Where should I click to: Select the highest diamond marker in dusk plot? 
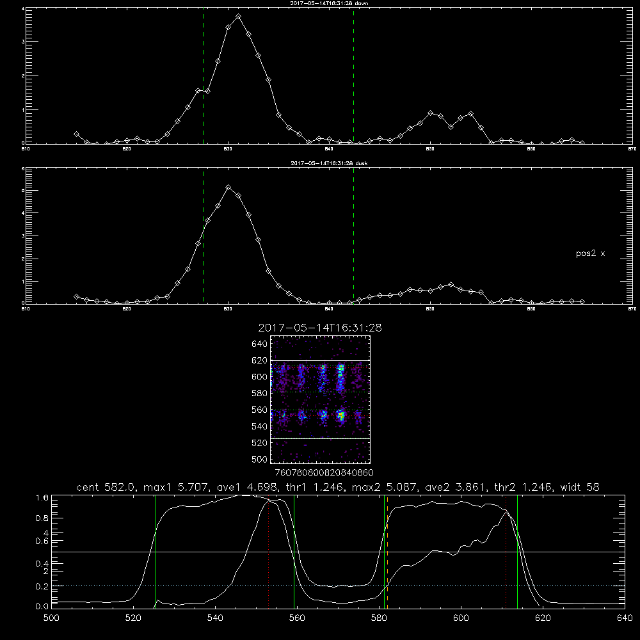click(228, 188)
